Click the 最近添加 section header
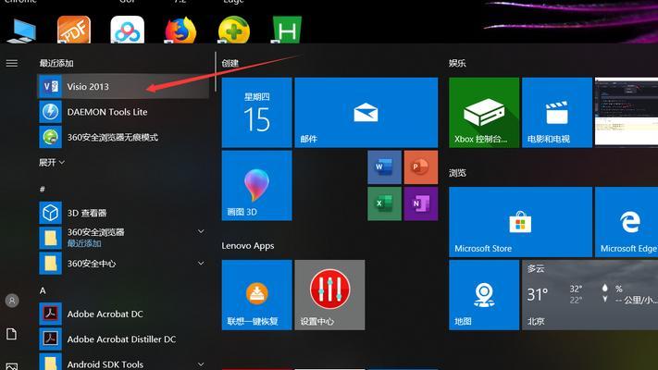Image resolution: width=658 pixels, height=370 pixels. [56, 63]
